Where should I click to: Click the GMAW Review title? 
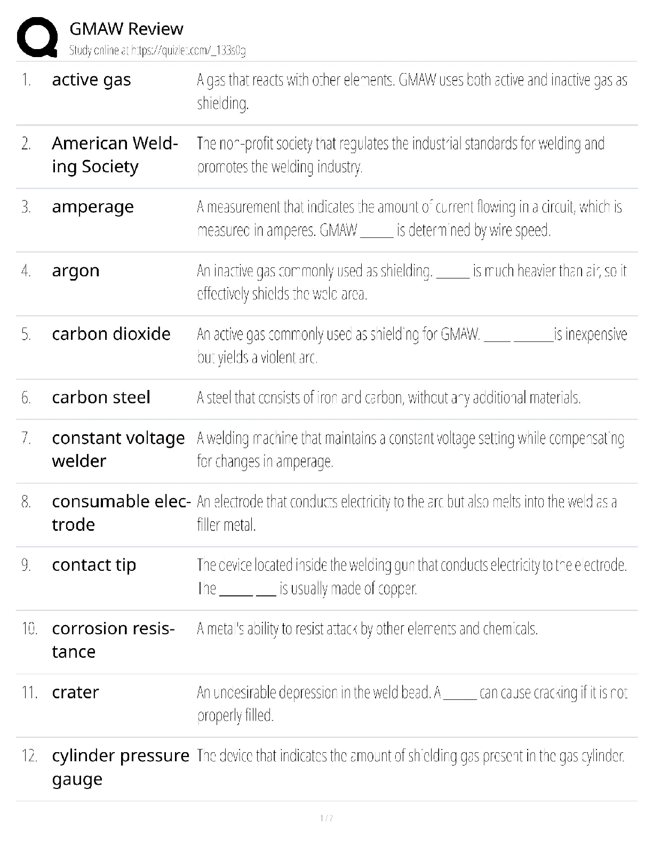pyautogui.click(x=126, y=29)
